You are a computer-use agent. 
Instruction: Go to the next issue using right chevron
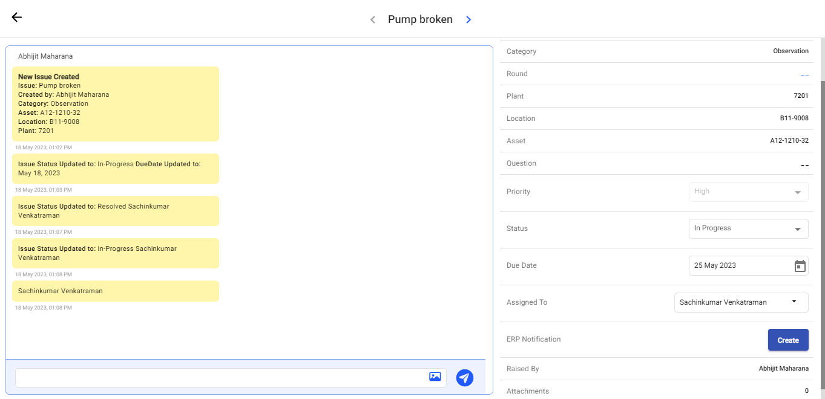[468, 20]
